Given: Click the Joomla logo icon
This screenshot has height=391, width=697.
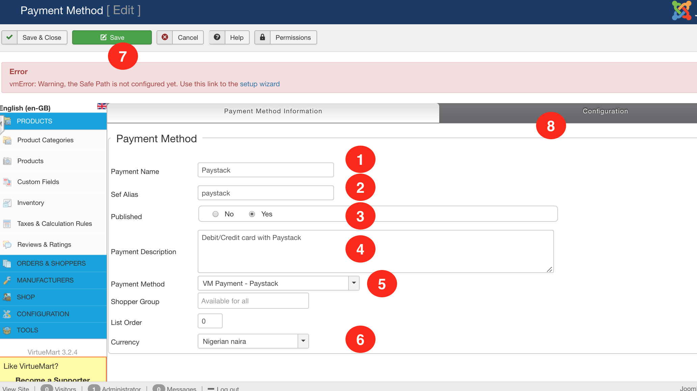Looking at the screenshot, I should pos(681,11).
